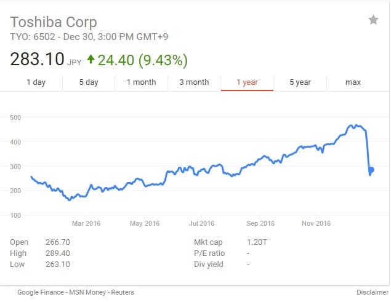Click the Nov 2016 axis label
391x302 pixels.
[x=316, y=223]
